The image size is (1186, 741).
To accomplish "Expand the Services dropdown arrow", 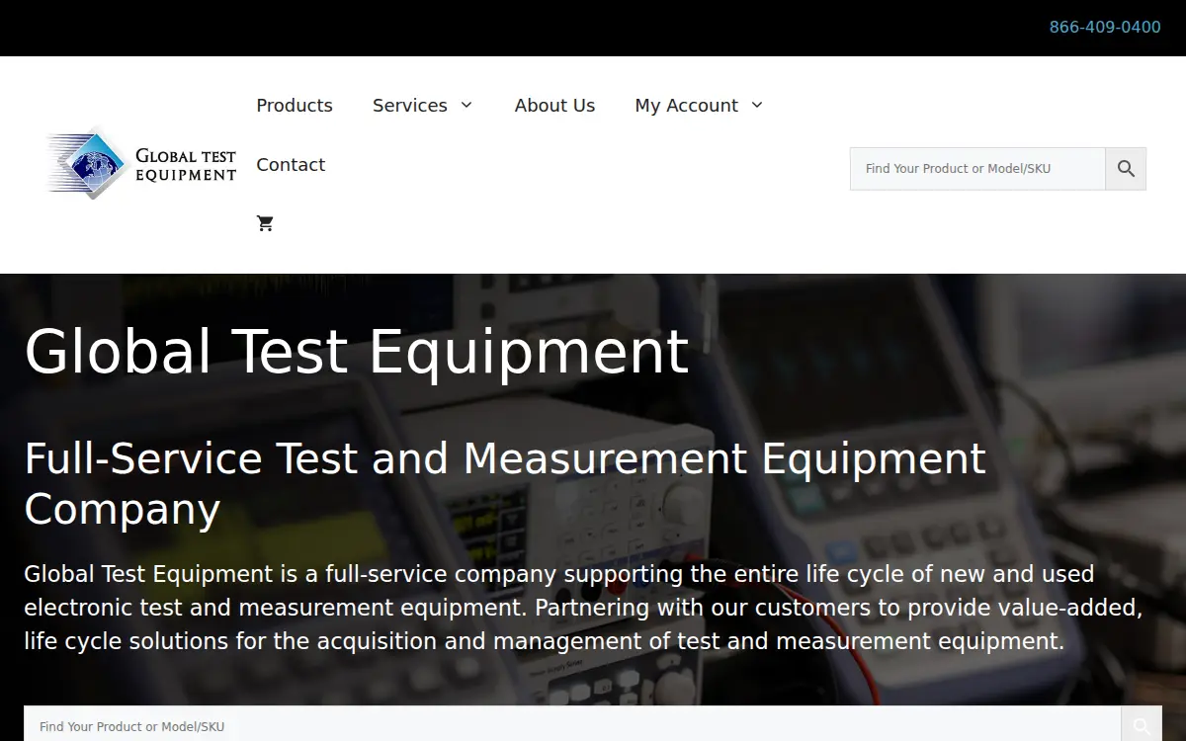I will click(x=466, y=105).
